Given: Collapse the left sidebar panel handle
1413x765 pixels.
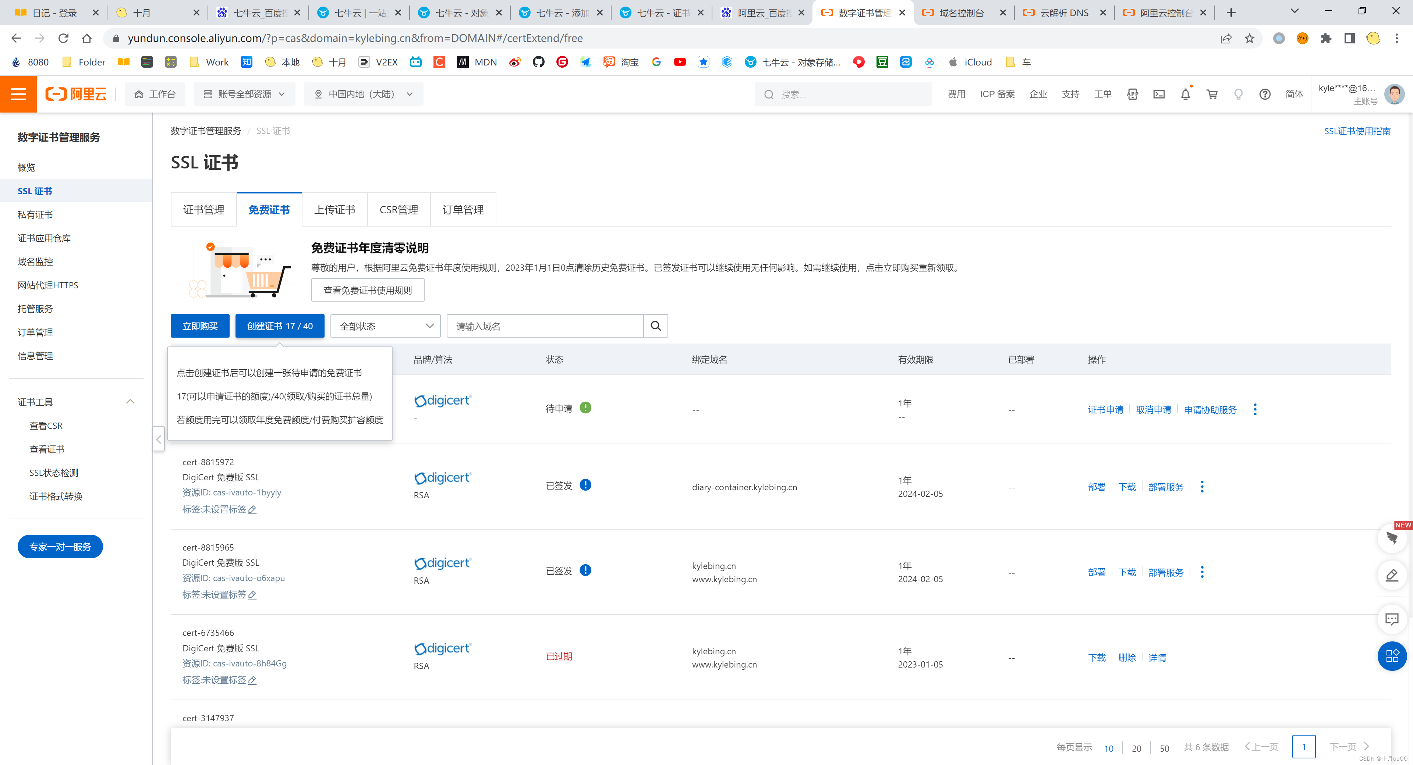Looking at the screenshot, I should click(159, 439).
